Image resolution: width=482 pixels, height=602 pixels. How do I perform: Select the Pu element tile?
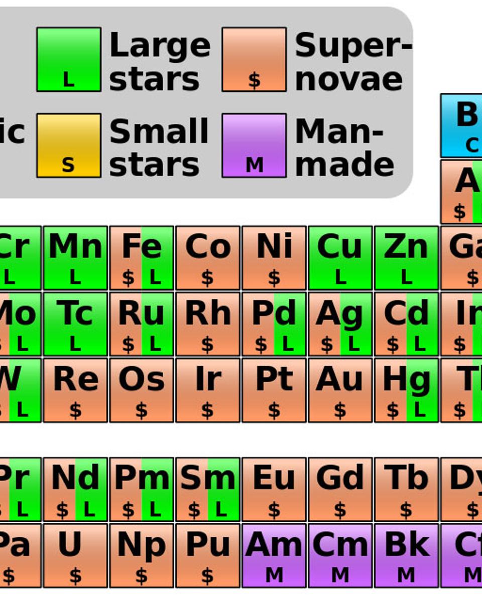pos(208,556)
